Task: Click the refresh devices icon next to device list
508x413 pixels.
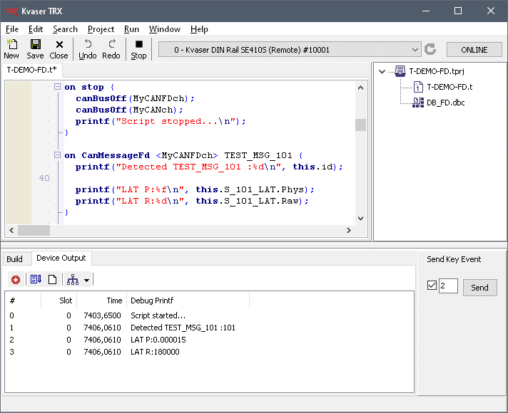Action: pos(430,50)
